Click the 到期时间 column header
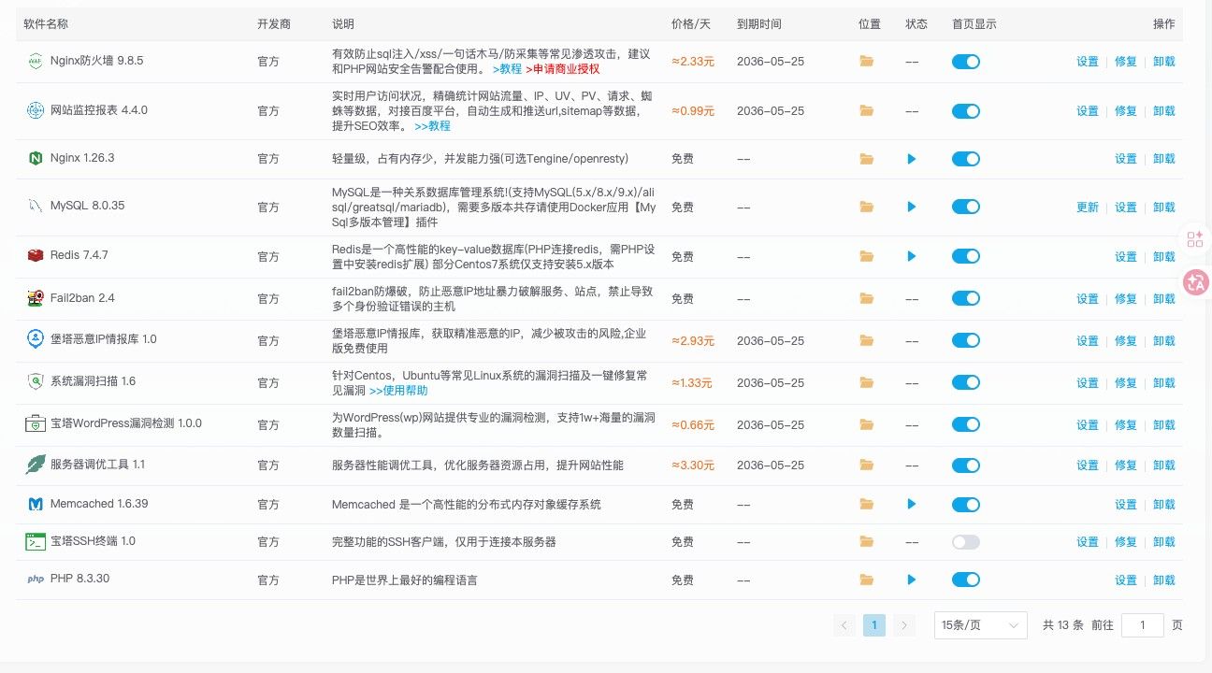 coord(759,24)
